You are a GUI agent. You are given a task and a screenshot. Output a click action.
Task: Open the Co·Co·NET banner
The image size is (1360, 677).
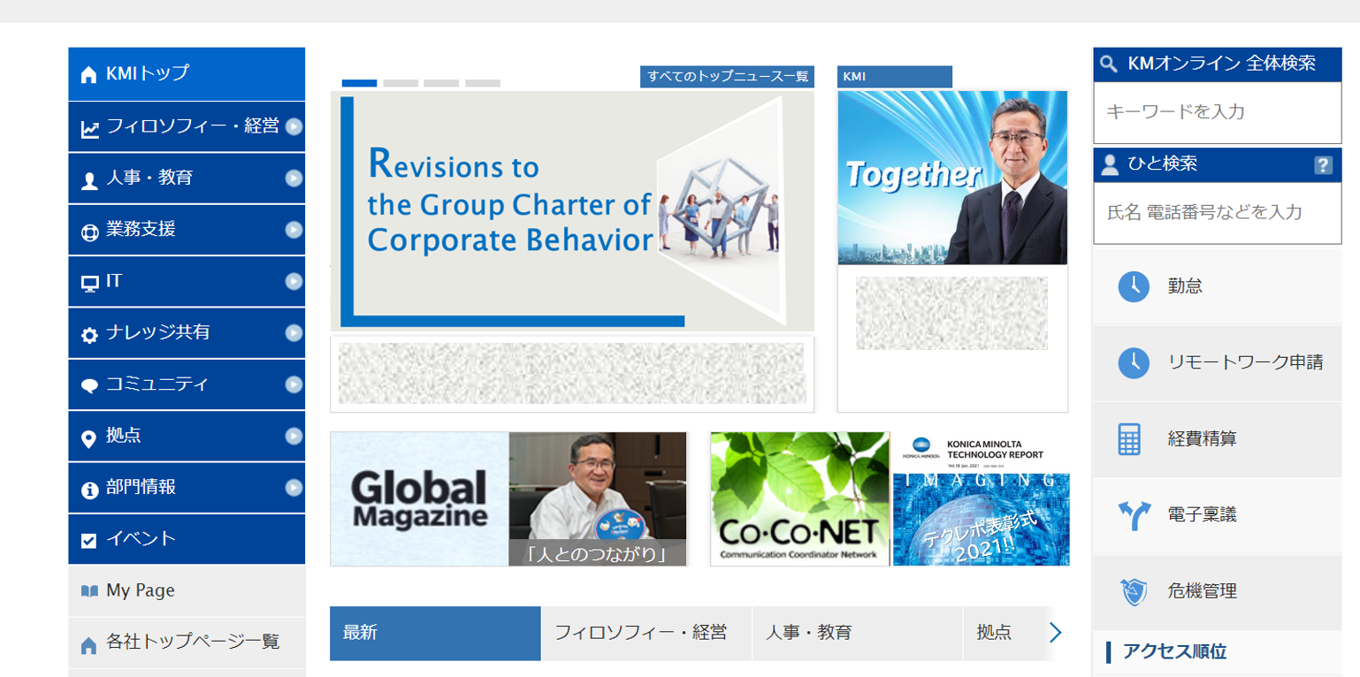[x=799, y=499]
